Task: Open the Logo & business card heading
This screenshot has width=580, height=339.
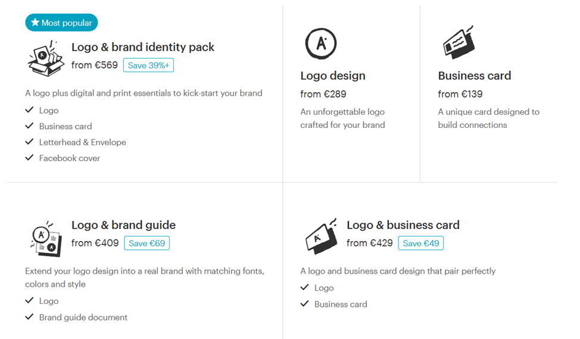Action: click(x=403, y=225)
